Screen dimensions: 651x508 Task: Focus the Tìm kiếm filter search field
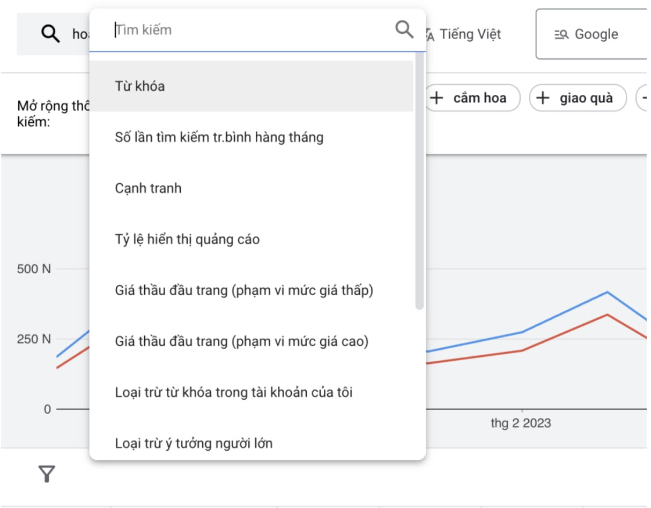point(257,30)
